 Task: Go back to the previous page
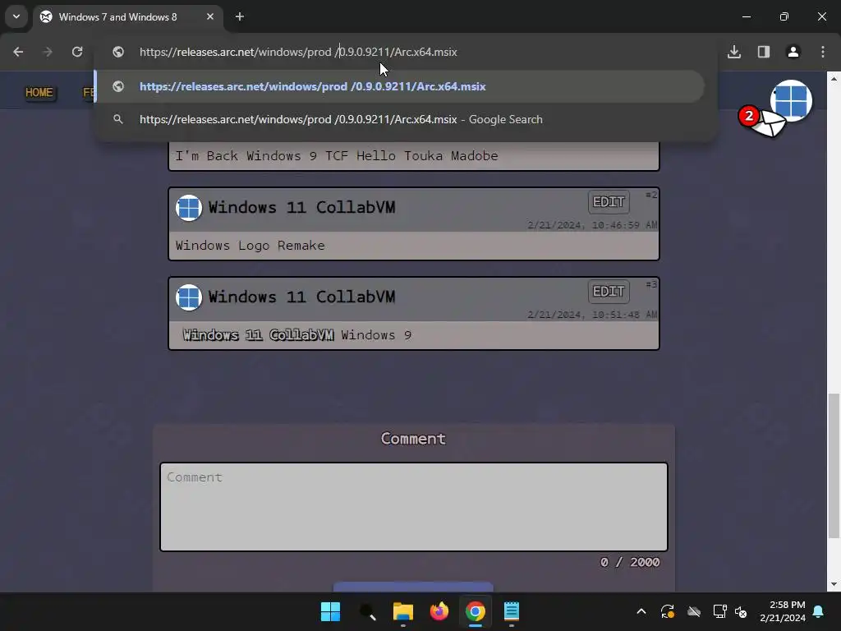click(18, 52)
